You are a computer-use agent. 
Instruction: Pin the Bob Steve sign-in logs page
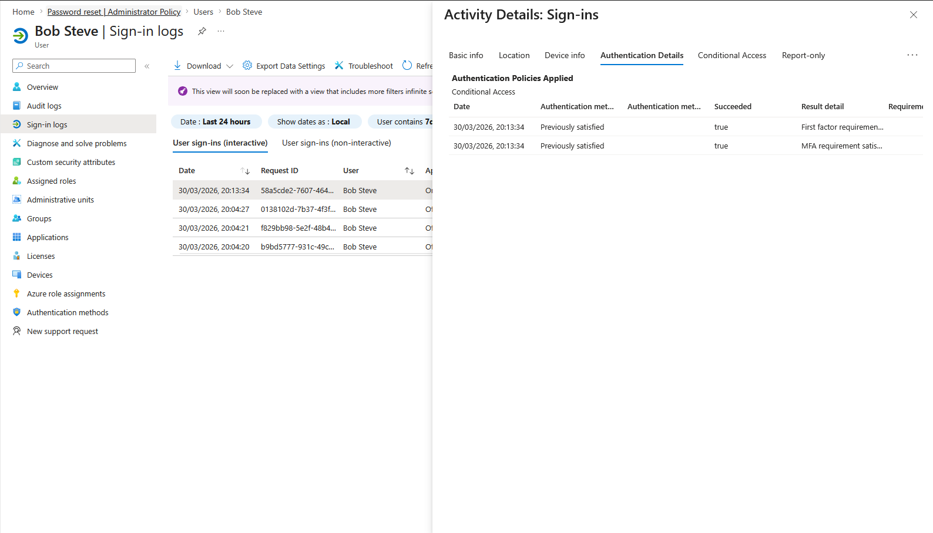pyautogui.click(x=202, y=31)
